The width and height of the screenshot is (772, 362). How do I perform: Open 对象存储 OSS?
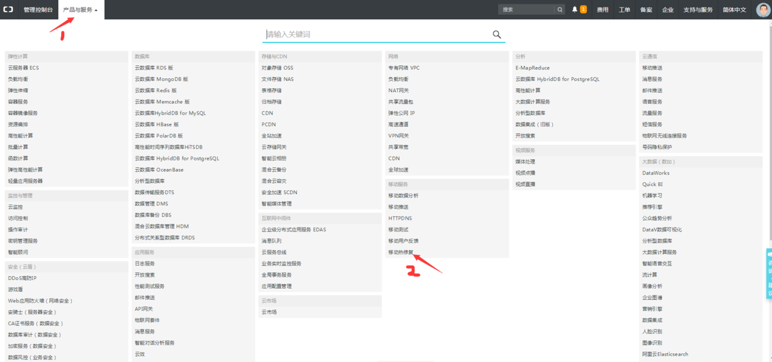(277, 68)
